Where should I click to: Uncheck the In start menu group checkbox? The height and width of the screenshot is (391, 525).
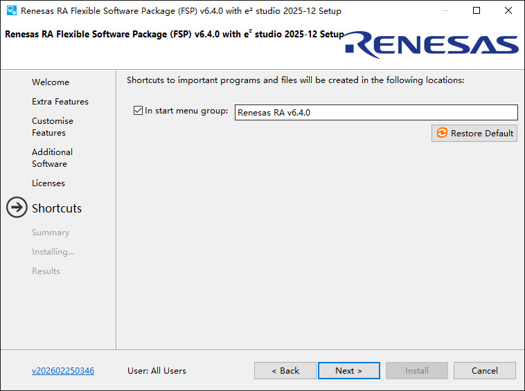coord(138,110)
